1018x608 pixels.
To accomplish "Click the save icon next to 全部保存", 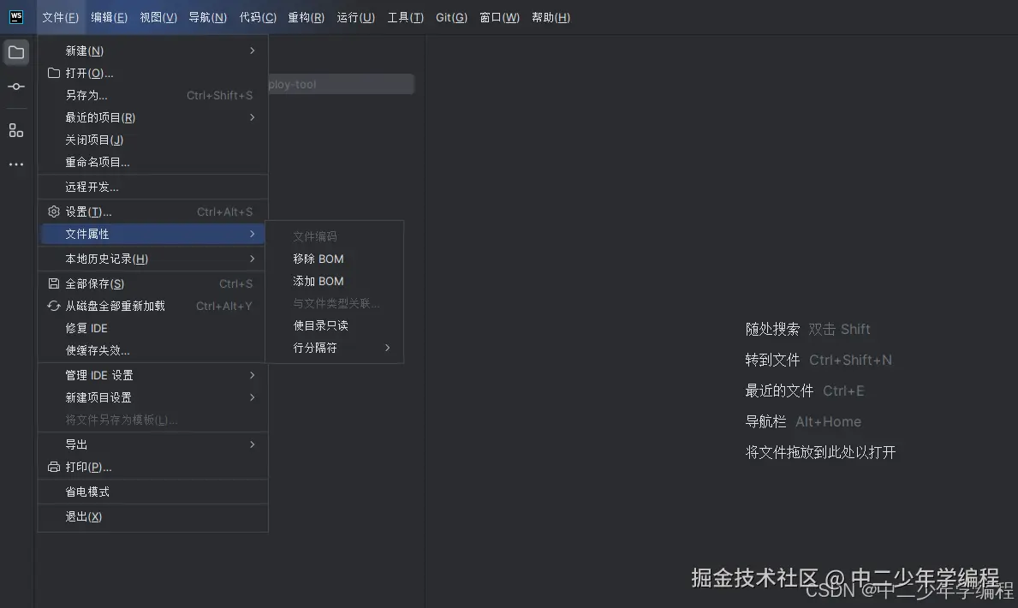I will point(52,283).
